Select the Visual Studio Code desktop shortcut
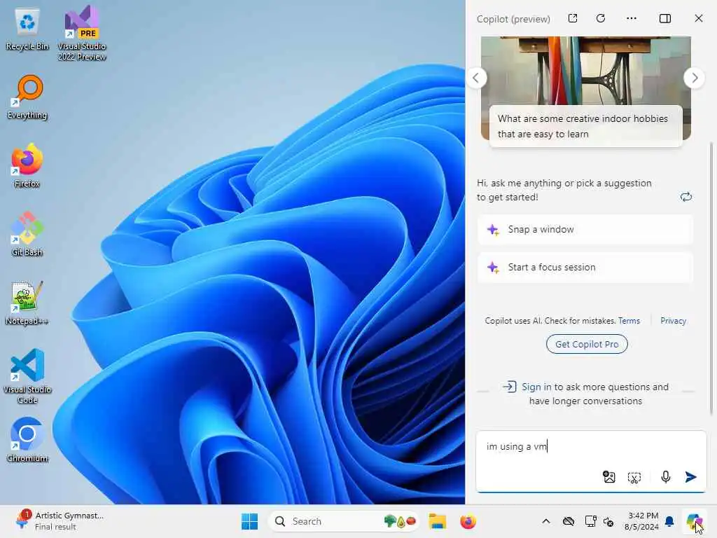Image resolution: width=717 pixels, height=538 pixels. pos(27,376)
